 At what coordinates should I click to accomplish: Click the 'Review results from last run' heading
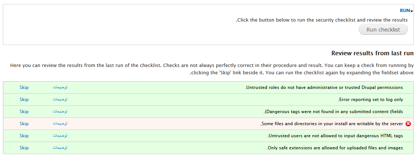tap(372, 53)
